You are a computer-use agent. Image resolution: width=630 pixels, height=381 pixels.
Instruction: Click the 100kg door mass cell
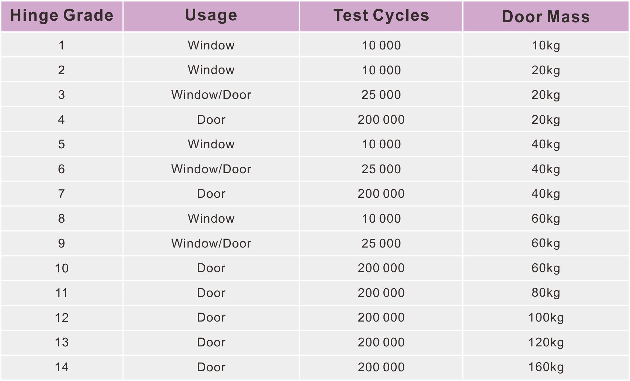coord(546,318)
